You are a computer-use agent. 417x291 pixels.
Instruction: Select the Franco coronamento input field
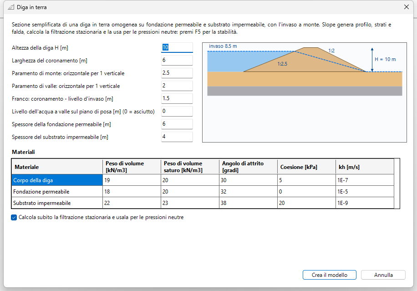coord(177,98)
